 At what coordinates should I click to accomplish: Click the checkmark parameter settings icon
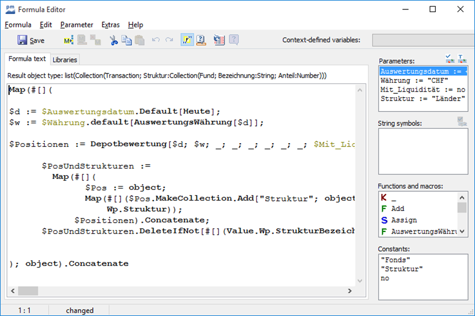pos(450,60)
